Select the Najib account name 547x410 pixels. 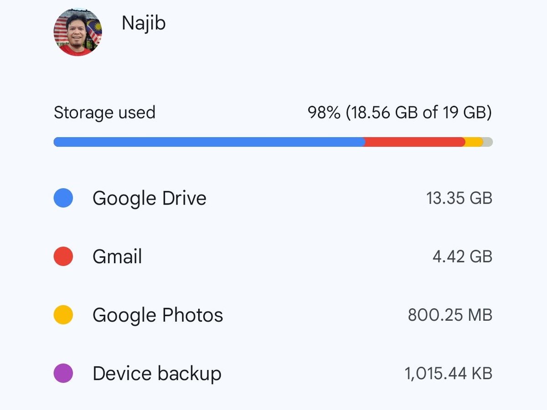pos(144,24)
